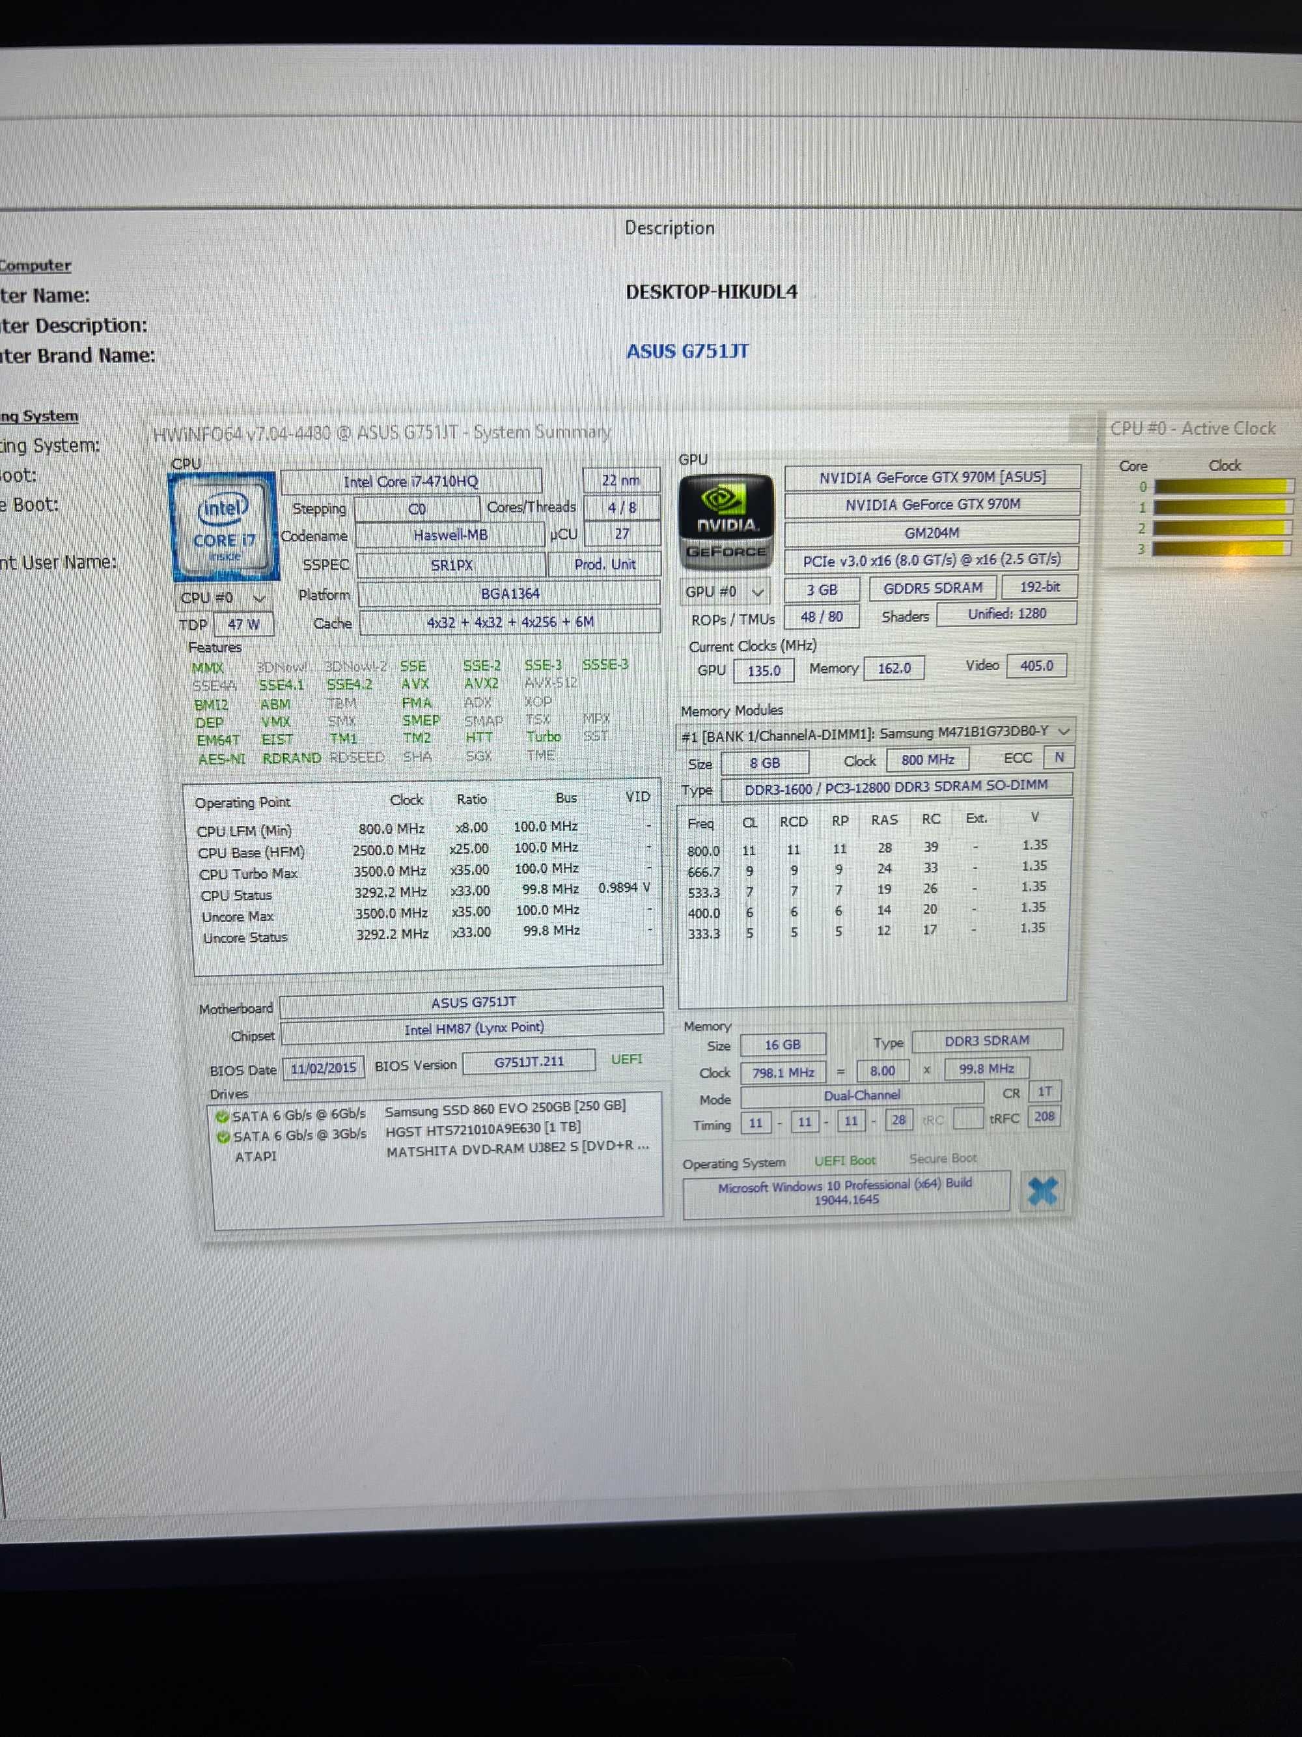
Task: Click the GDDR5 SDRAM field
Action: pos(932,588)
